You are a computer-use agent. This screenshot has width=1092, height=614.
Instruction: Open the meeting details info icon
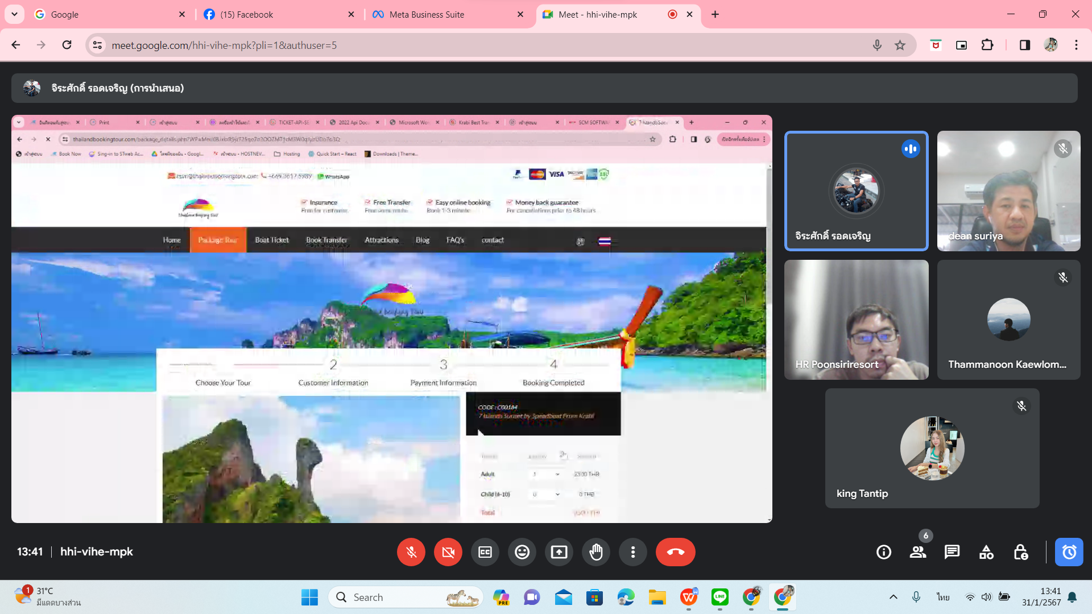pos(884,552)
